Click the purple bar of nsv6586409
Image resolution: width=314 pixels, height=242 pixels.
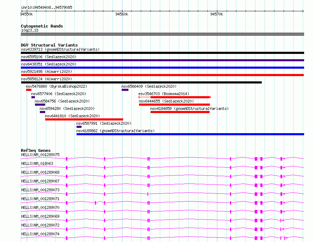point(125,90)
